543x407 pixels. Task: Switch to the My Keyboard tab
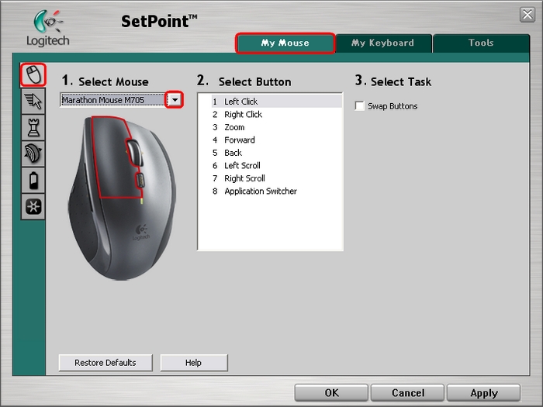click(383, 43)
